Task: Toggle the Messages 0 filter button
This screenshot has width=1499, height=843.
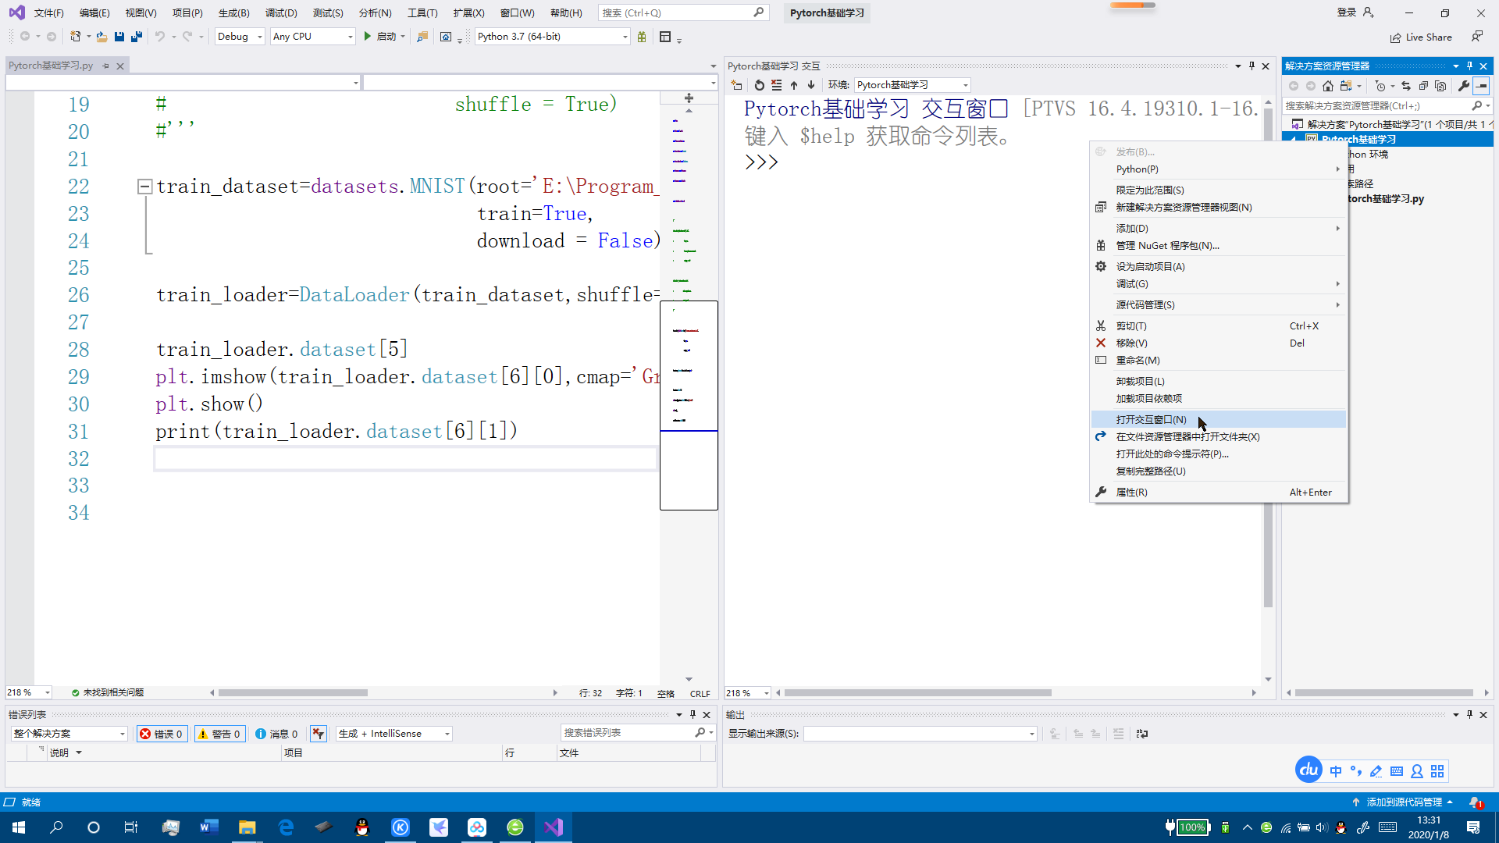Action: pos(277,734)
